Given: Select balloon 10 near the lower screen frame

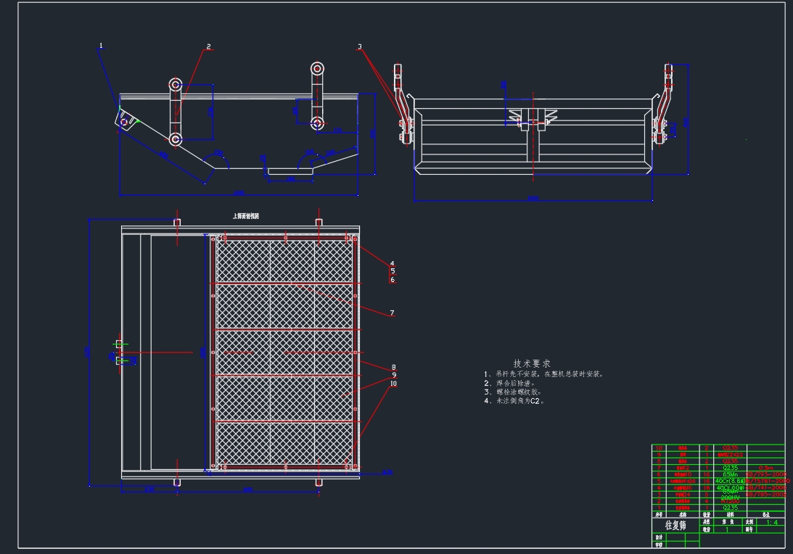Looking at the screenshot, I should 393,383.
